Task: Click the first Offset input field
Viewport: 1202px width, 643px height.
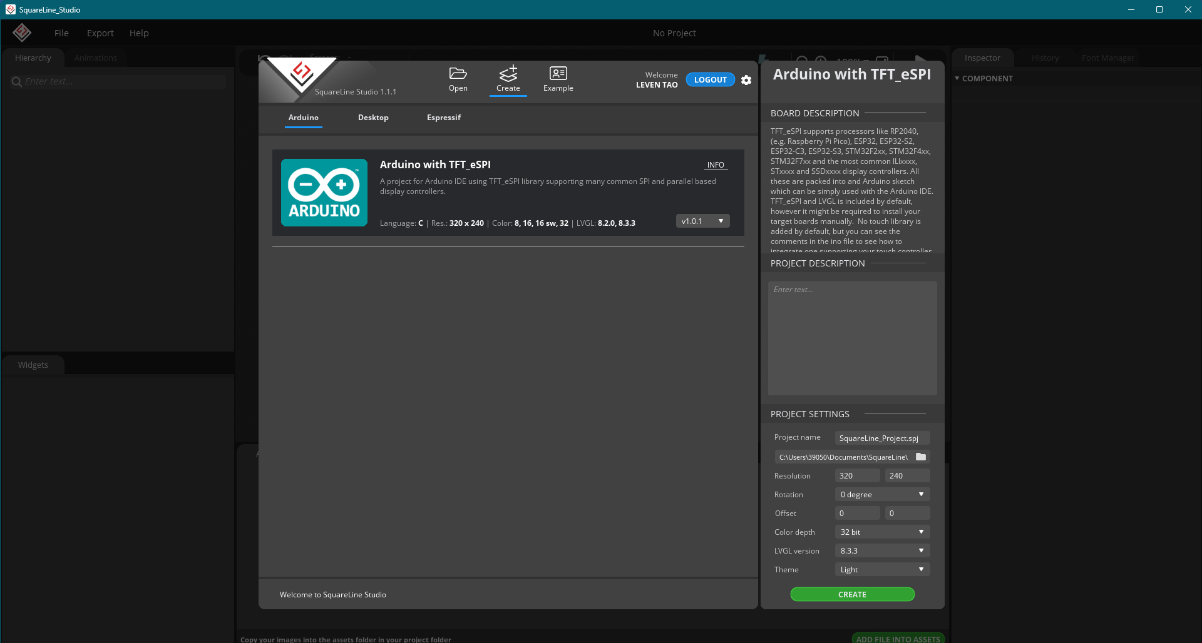Action: (x=858, y=513)
